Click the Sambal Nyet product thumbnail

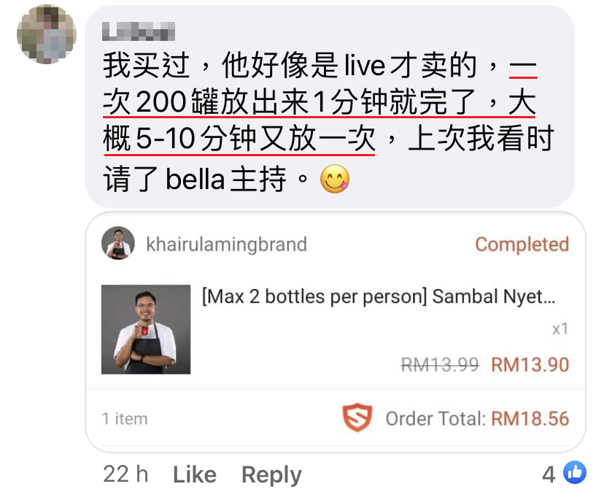click(146, 329)
